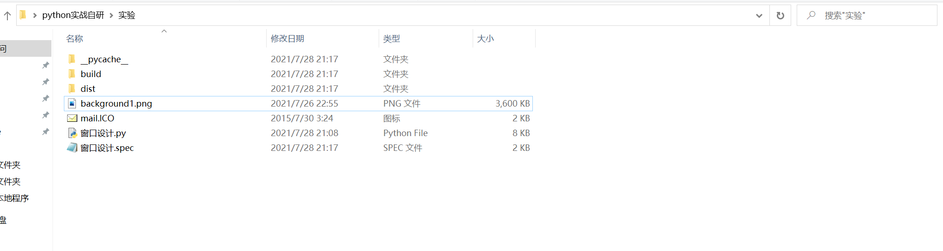Click the pin icon beside mail.ICO row

(45, 115)
